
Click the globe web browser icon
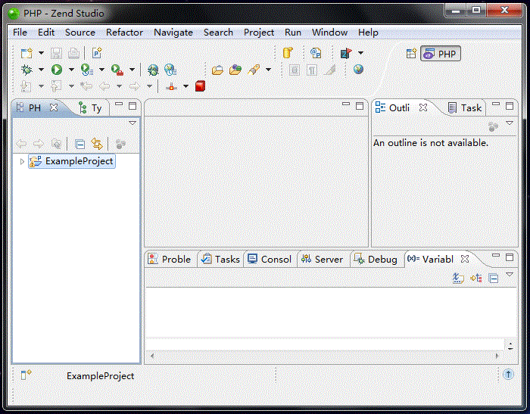358,70
